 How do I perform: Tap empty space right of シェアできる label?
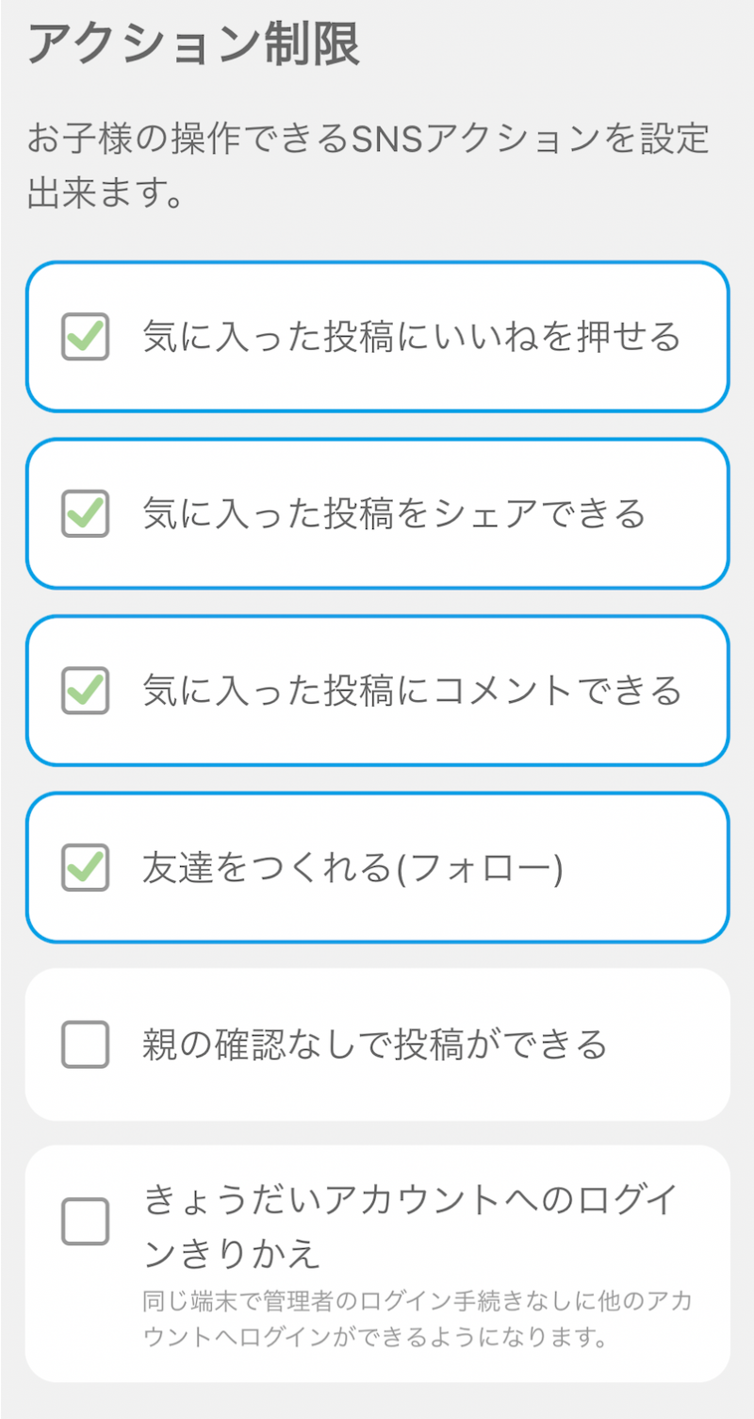click(x=686, y=514)
